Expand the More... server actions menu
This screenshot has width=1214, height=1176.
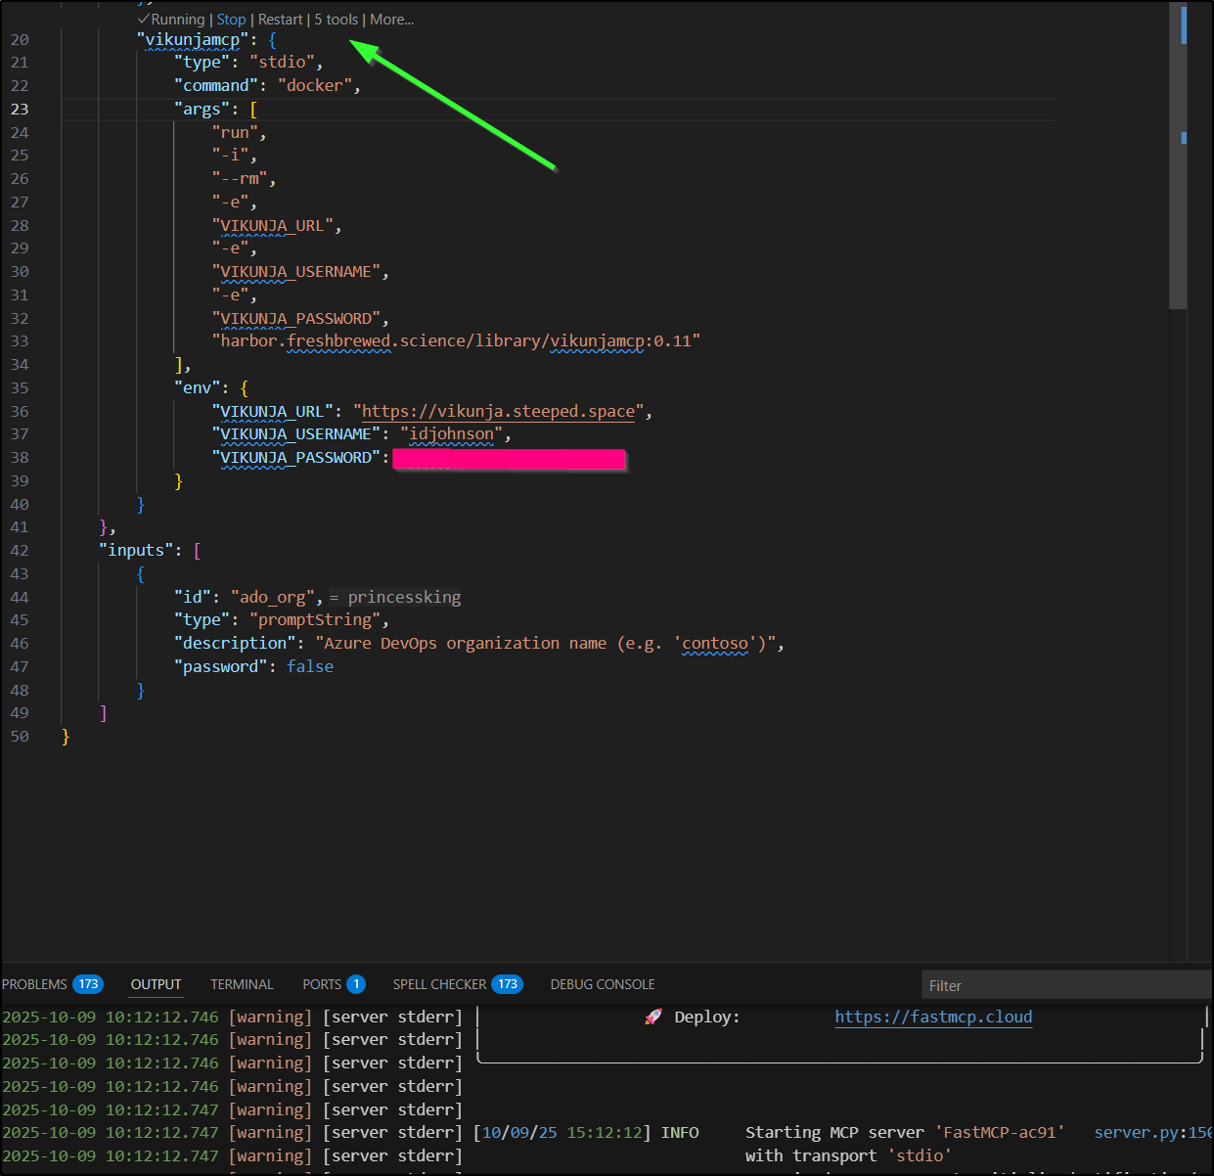click(x=391, y=20)
